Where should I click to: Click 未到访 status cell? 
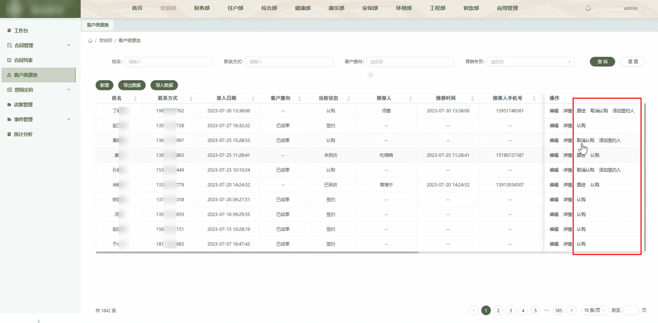click(331, 155)
